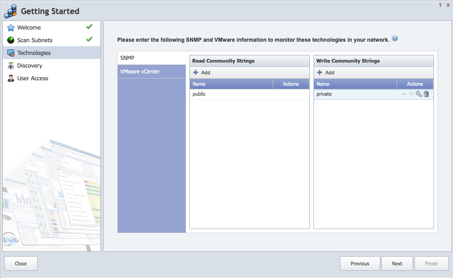Select the Technologies step
The image size is (453, 278).
click(51, 53)
